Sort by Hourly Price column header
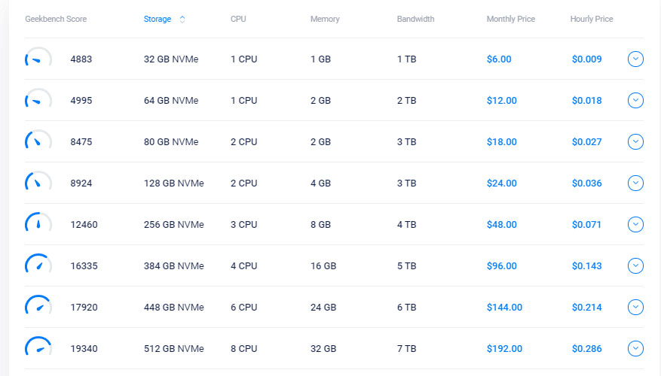The image size is (661, 376). [x=592, y=19]
